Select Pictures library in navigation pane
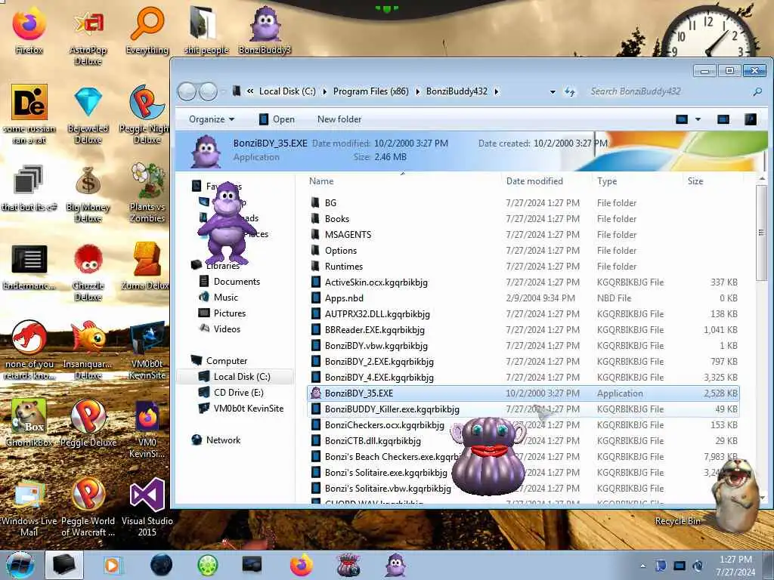774x580 pixels. (x=222, y=313)
